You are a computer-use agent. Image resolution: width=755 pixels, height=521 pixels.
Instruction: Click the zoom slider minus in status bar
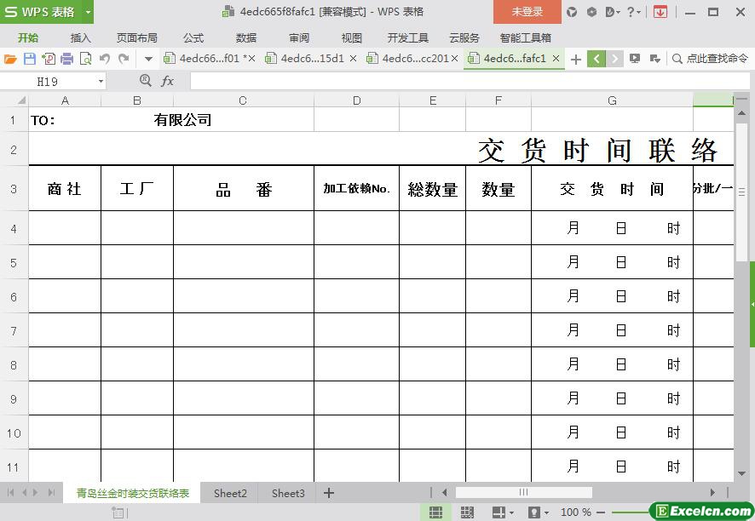tap(600, 512)
